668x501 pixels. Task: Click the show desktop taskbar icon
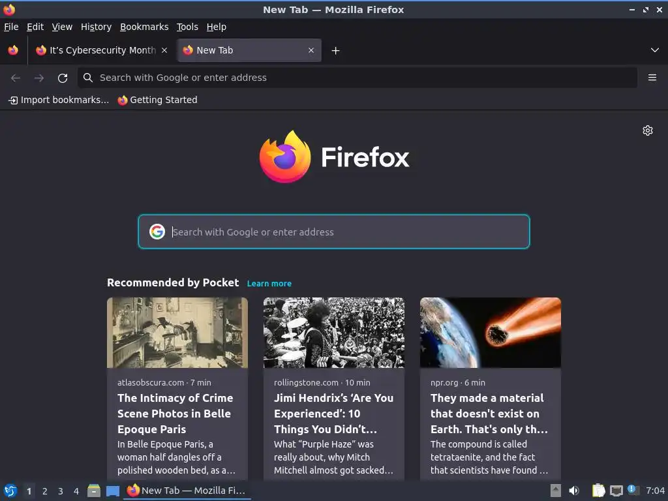(x=112, y=491)
